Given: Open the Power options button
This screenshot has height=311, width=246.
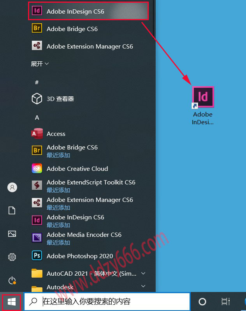Looking at the screenshot, I should (12, 280).
